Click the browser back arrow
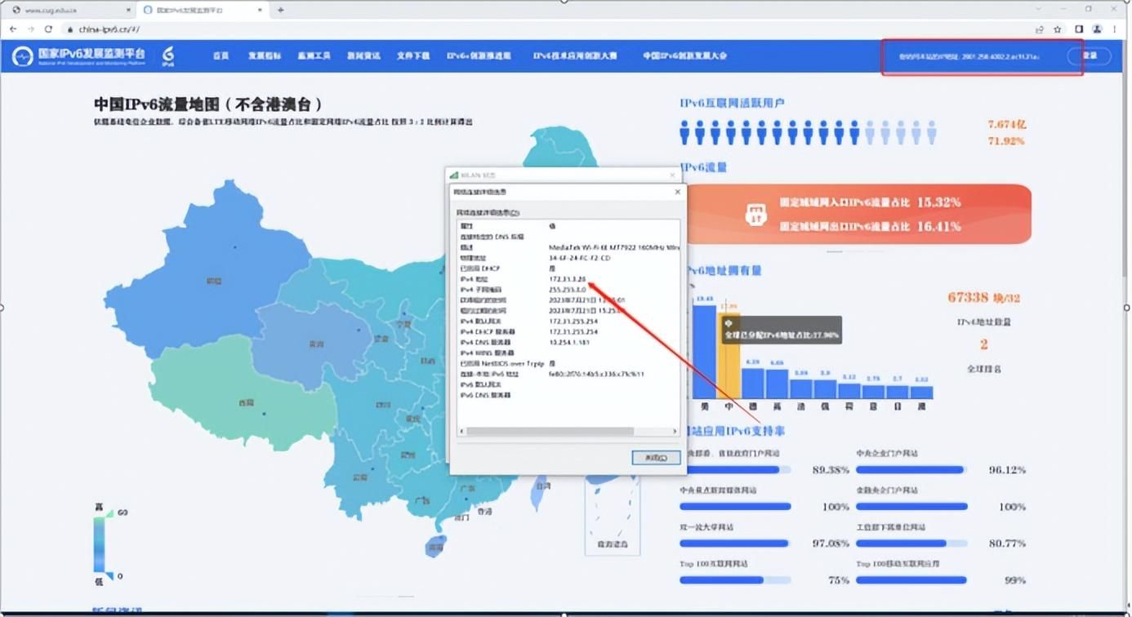 pyautogui.click(x=13, y=29)
